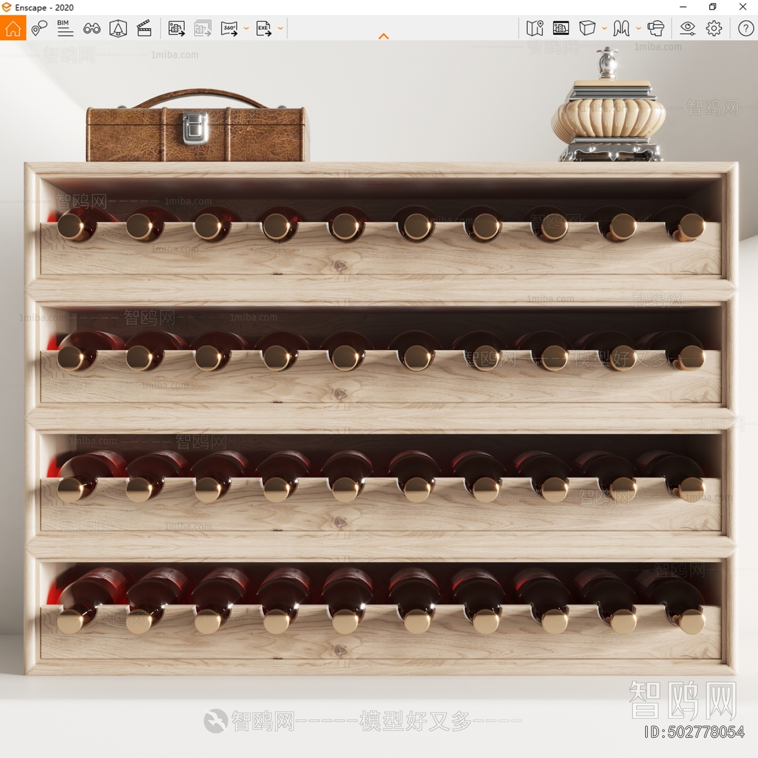This screenshot has width=758, height=758.
Task: Click the rendered wine rack viewport
Action: pos(379,399)
